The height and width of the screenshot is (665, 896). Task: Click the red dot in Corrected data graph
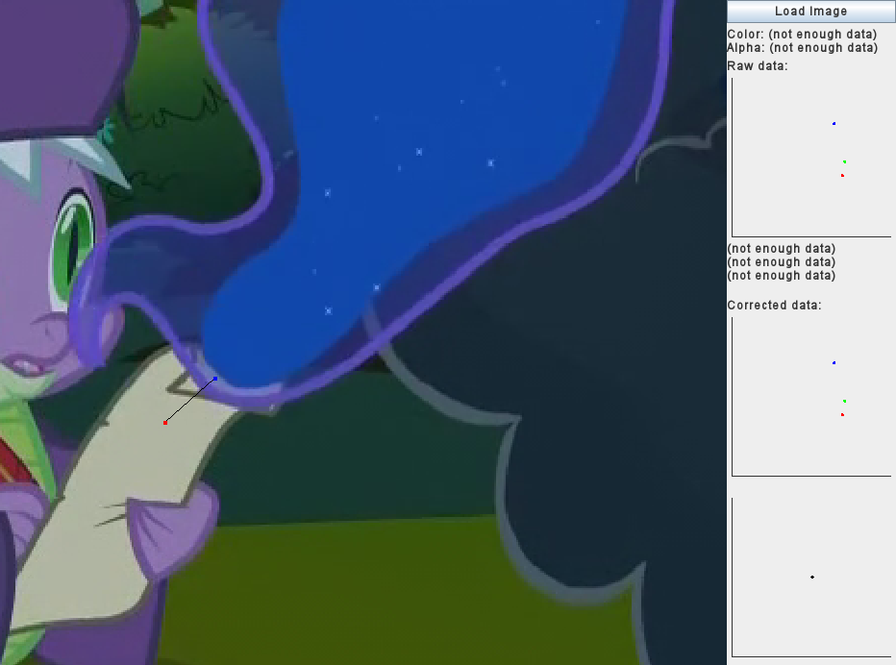tap(842, 415)
